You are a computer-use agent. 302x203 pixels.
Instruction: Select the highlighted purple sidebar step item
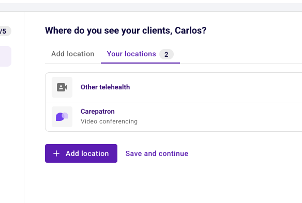point(5,56)
